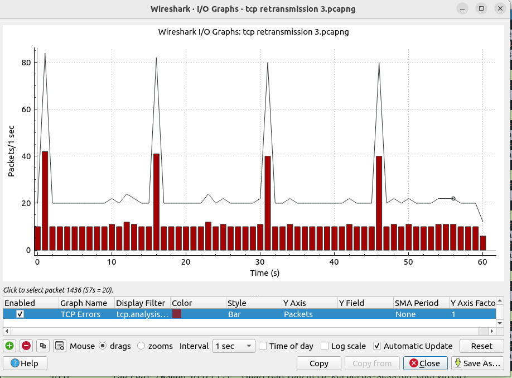Clear all graphs icon button
The width and height of the screenshot is (512, 378).
coord(60,346)
